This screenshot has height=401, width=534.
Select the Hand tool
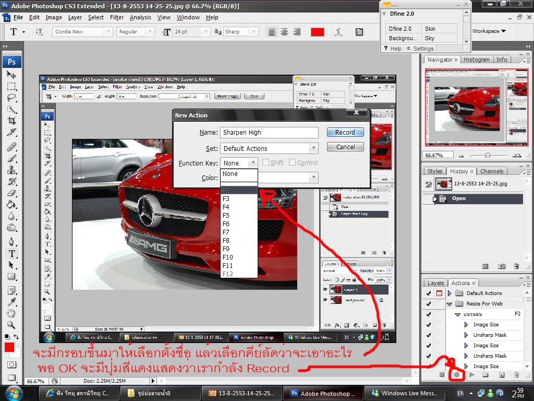[11, 313]
